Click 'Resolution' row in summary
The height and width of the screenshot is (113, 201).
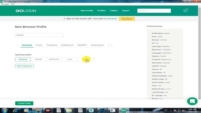point(161,50)
